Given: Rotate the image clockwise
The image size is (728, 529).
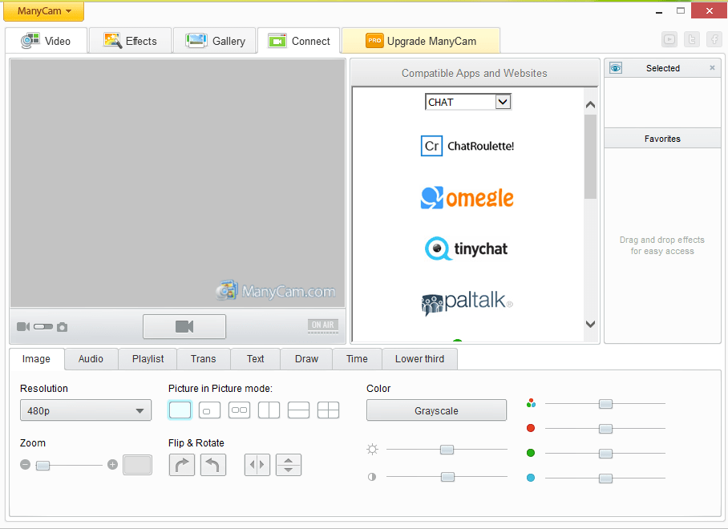Looking at the screenshot, I should [181, 465].
